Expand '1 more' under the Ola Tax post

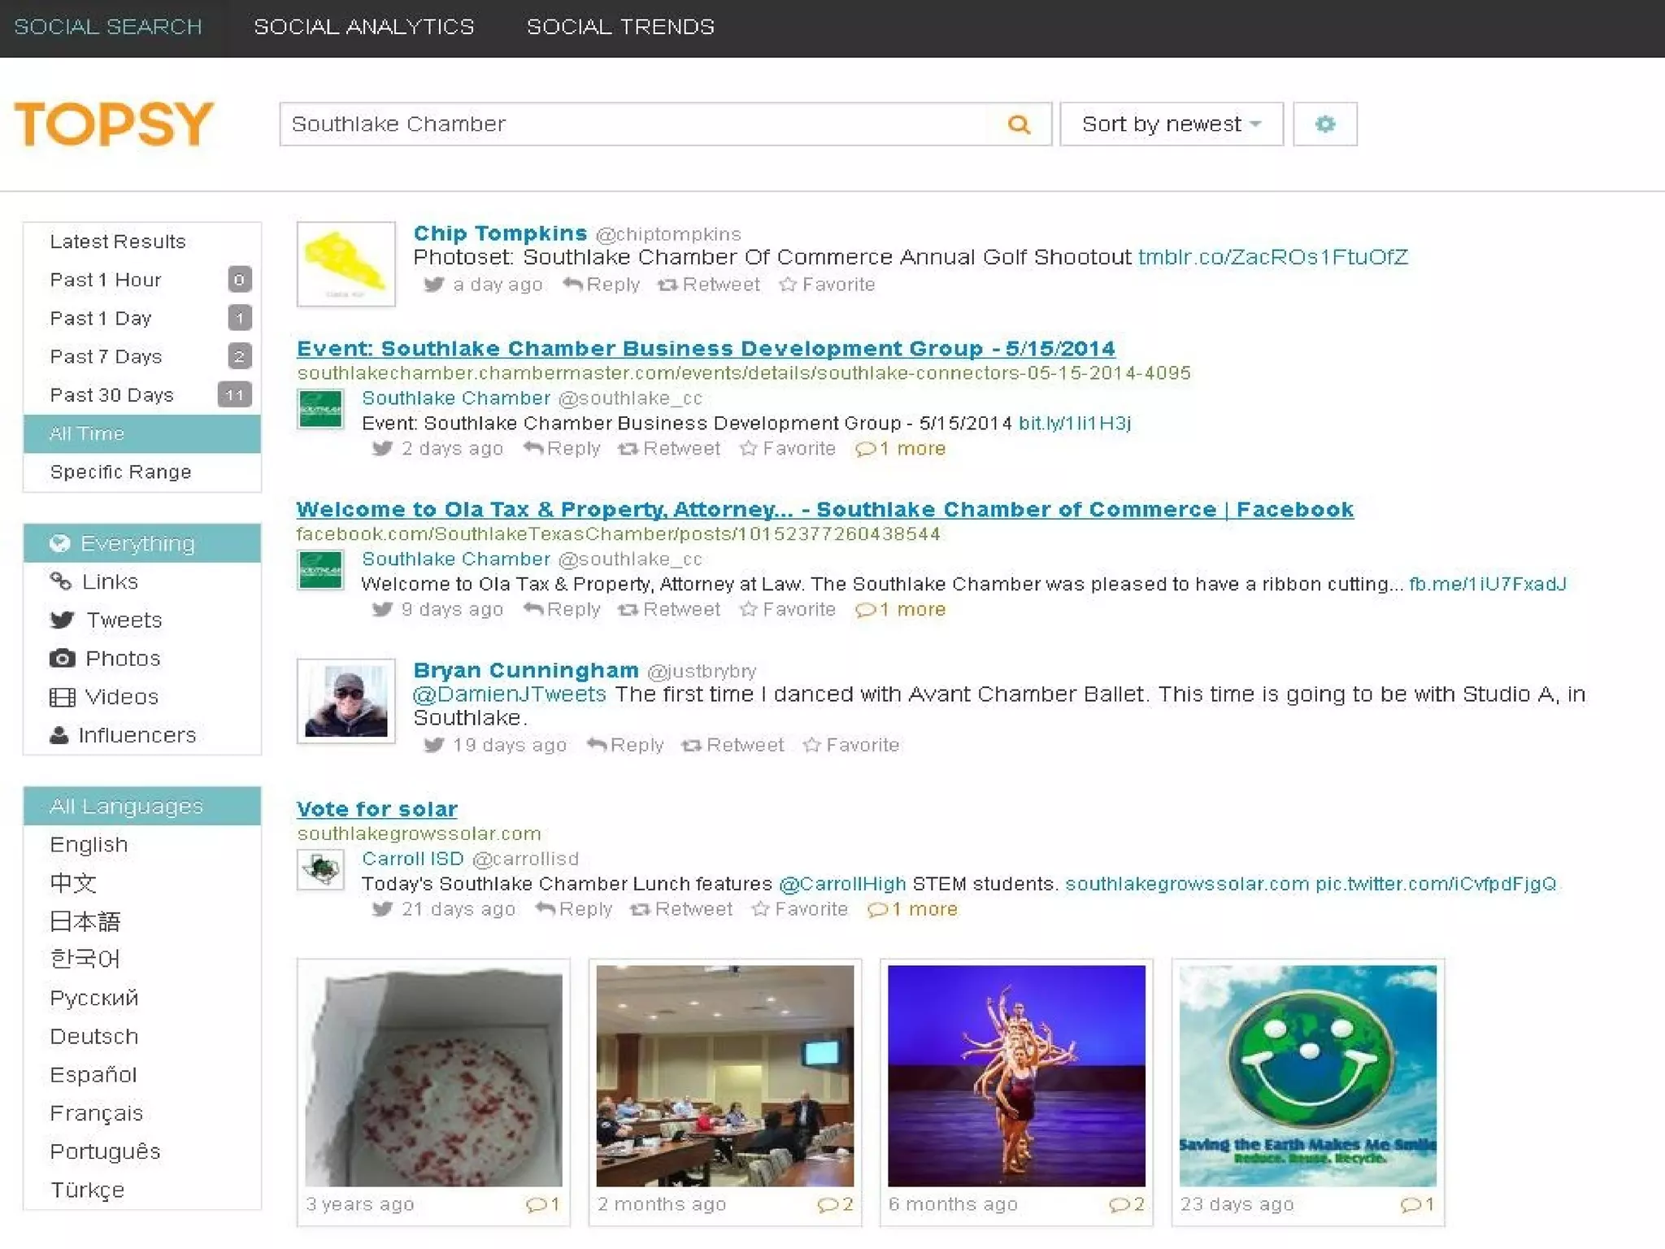901,609
